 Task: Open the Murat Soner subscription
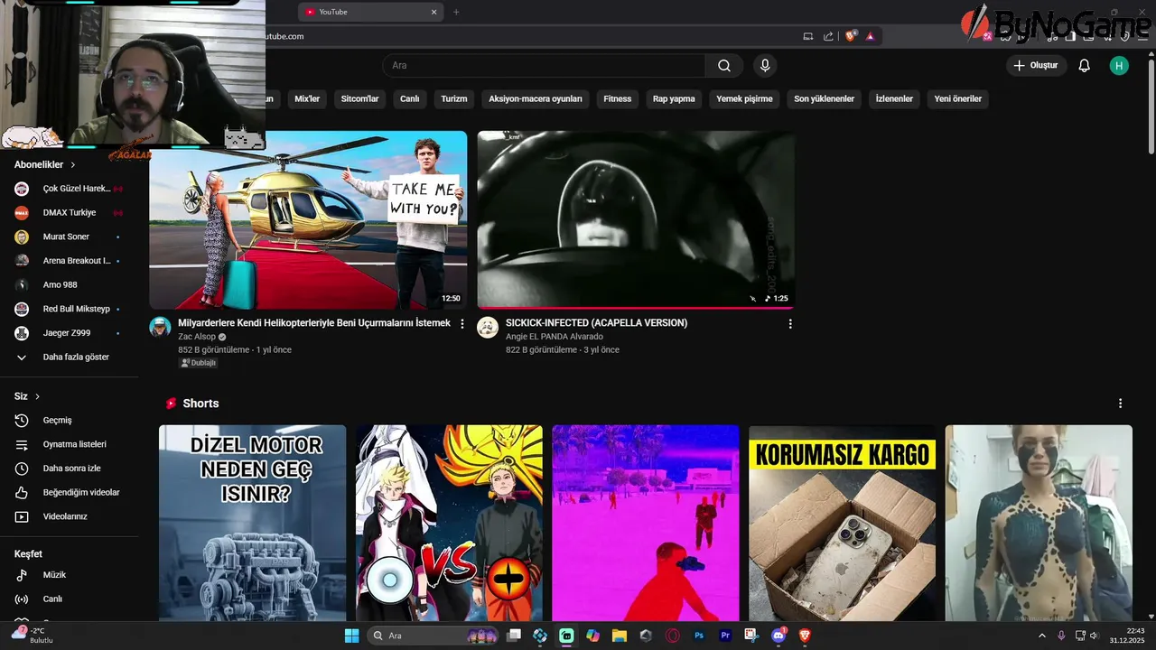click(x=70, y=237)
